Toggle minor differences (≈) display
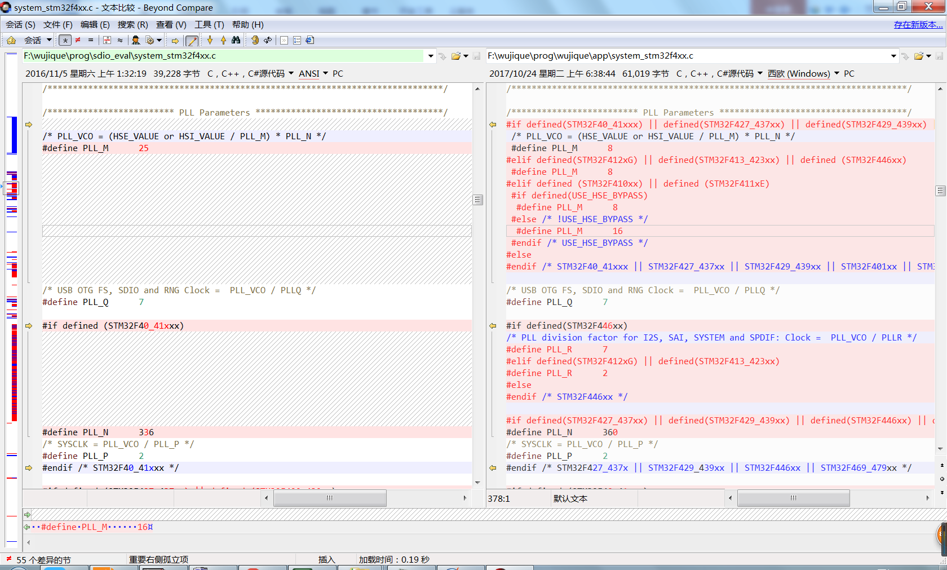 point(120,40)
